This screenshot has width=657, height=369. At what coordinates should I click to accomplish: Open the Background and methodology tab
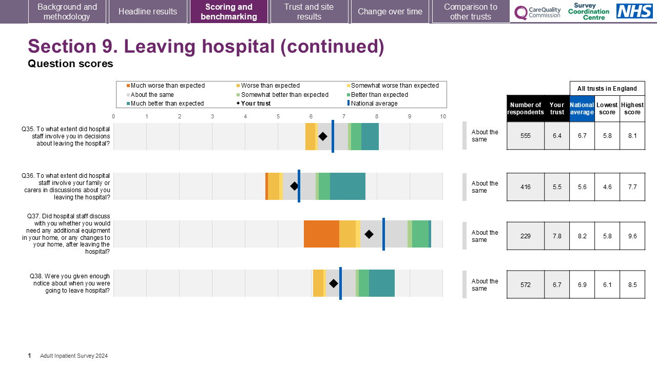[x=67, y=12]
